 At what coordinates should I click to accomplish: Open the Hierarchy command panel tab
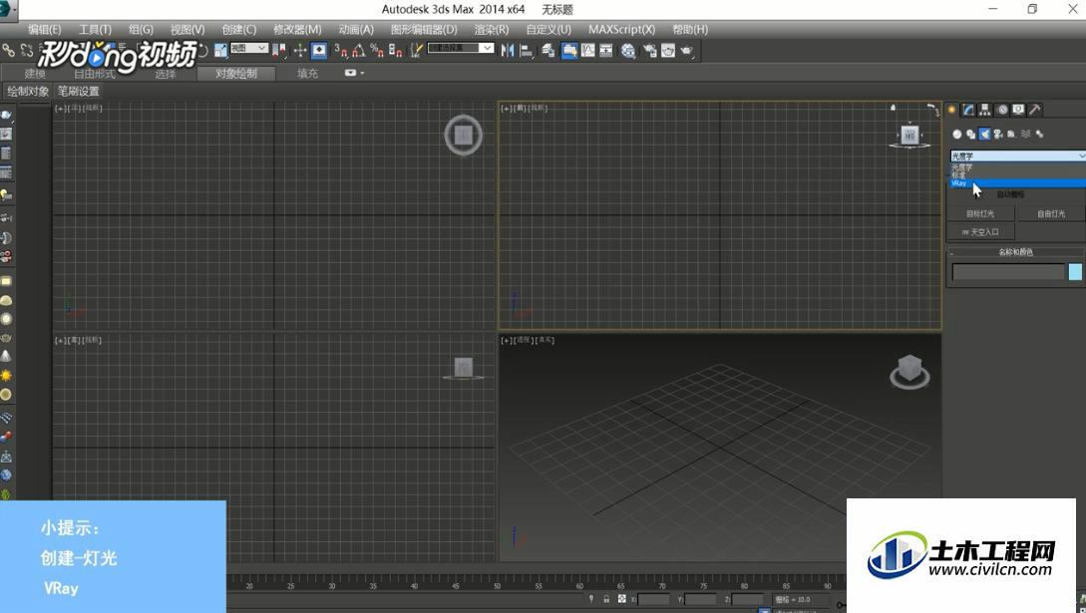[x=985, y=110]
